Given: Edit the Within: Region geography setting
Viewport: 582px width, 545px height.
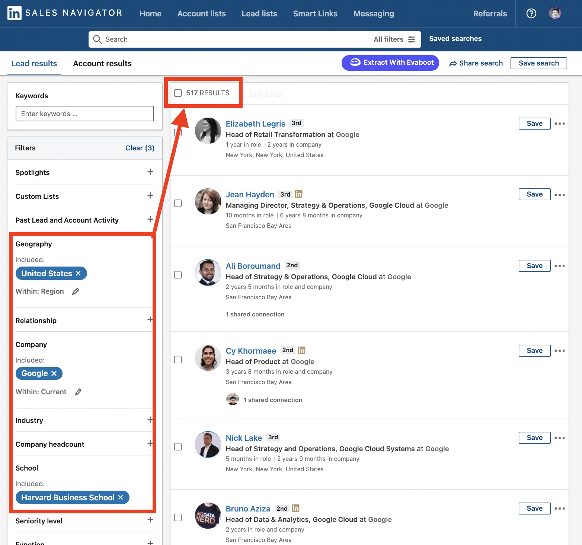Looking at the screenshot, I should 76,291.
